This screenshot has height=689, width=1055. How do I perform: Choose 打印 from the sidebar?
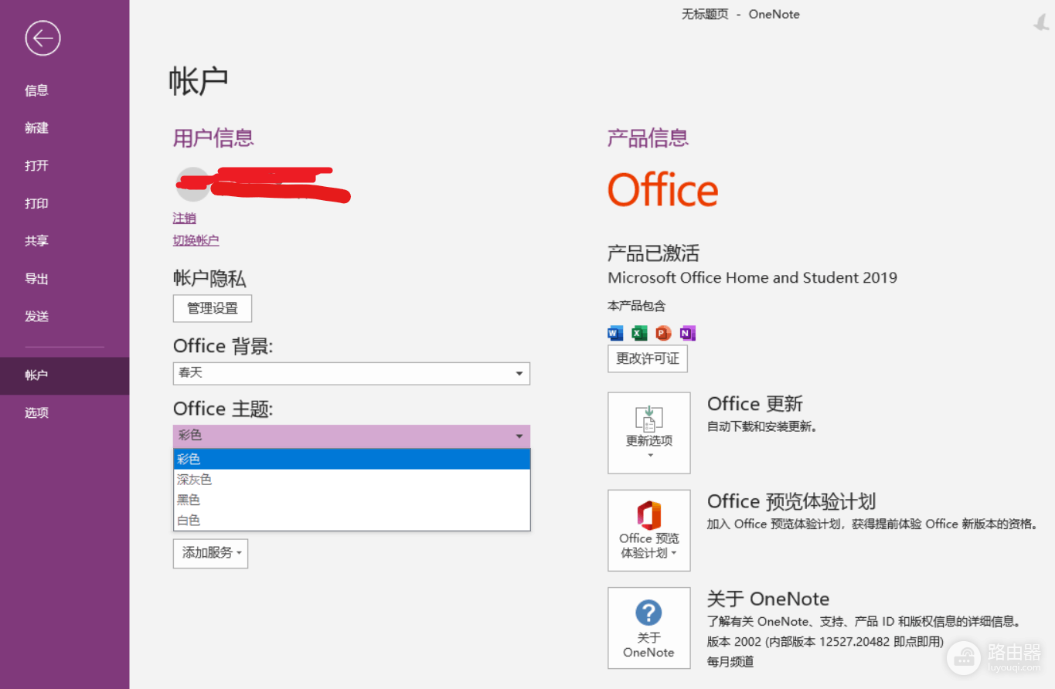65,203
